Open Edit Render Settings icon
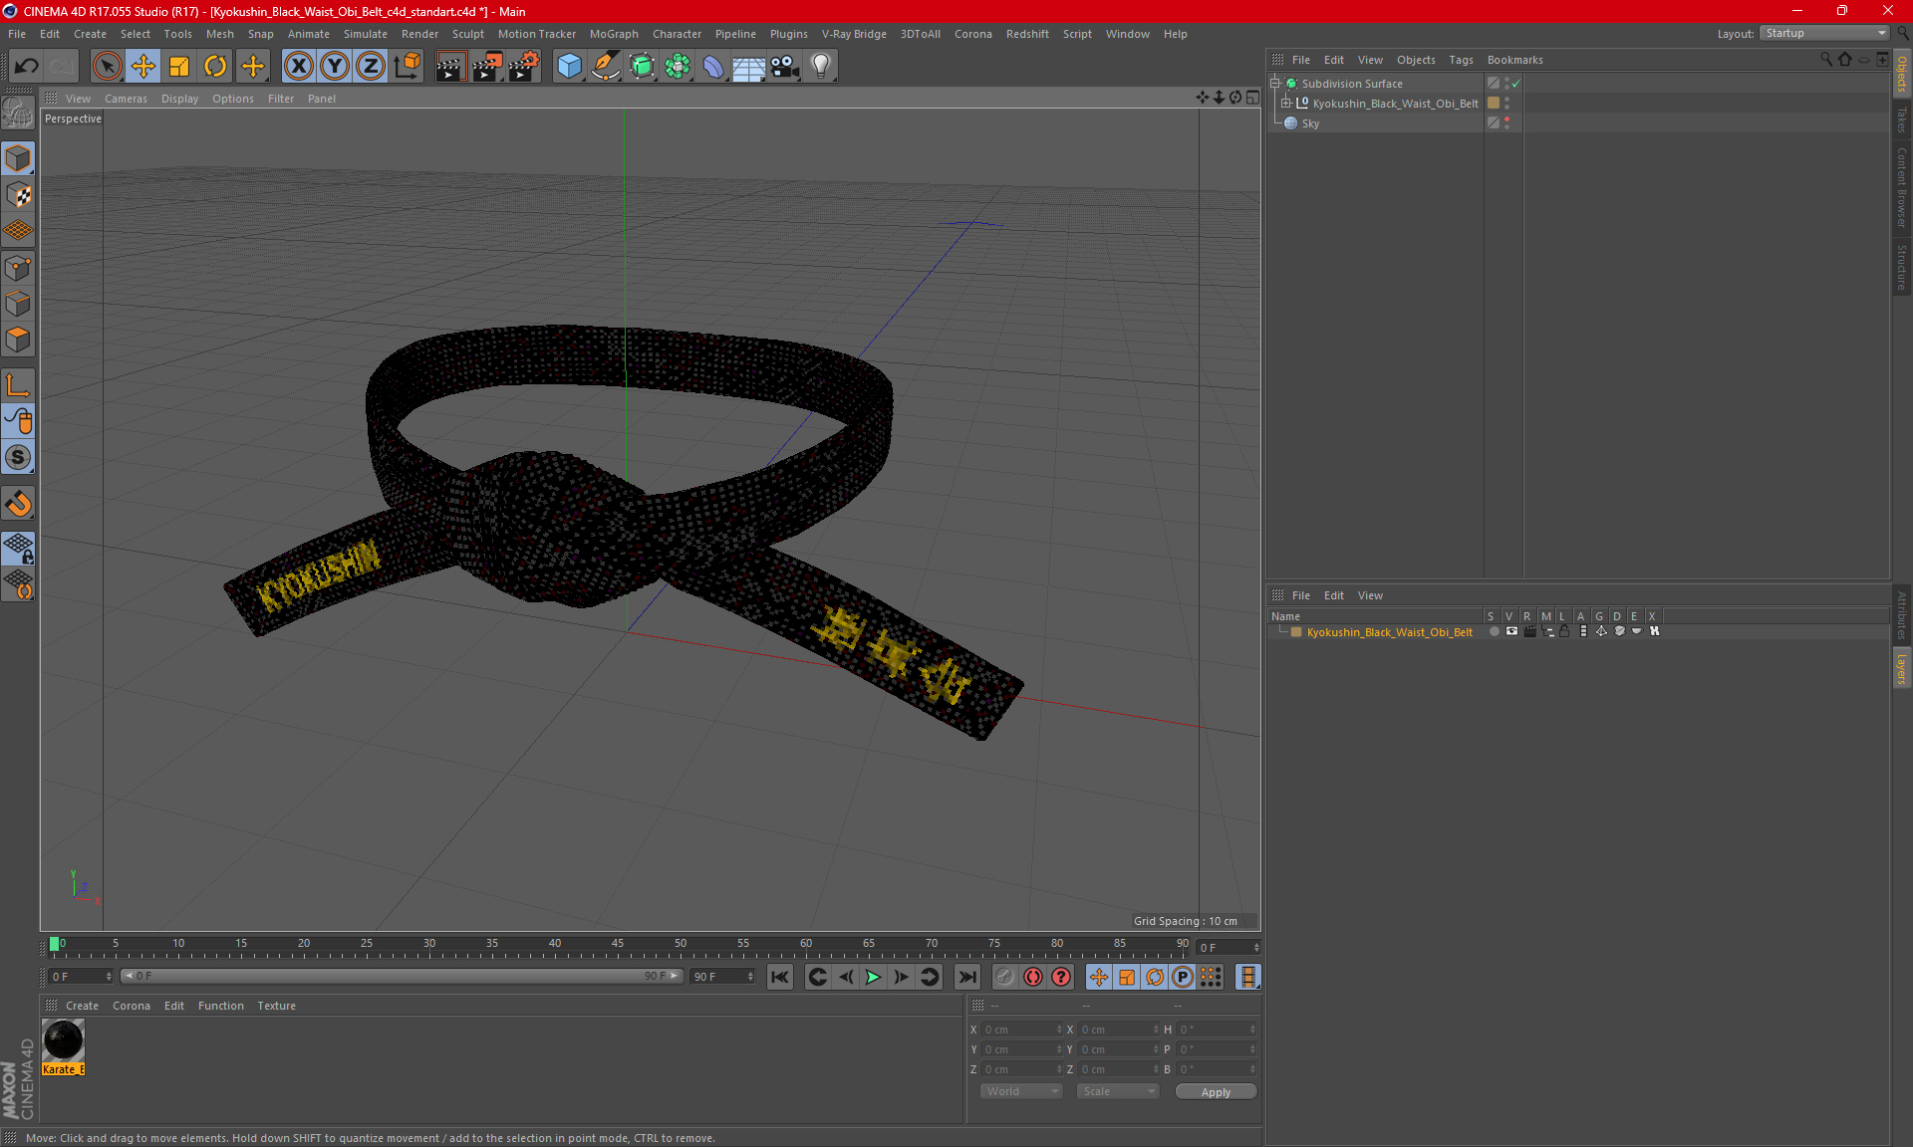 coord(524,67)
